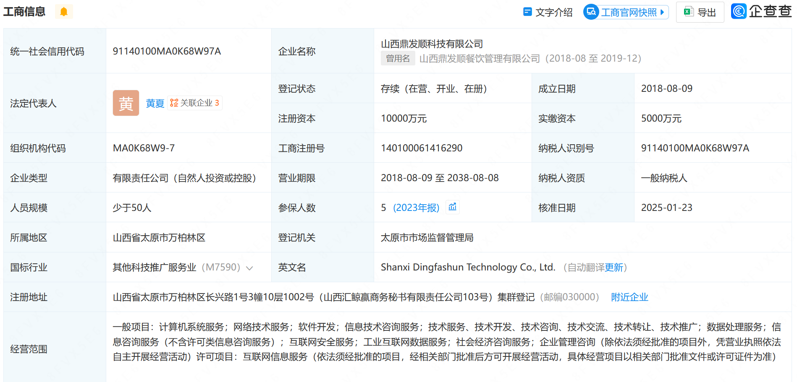797x382 pixels.
Task: Click the business registration number 140100061416290
Action: tap(421, 148)
